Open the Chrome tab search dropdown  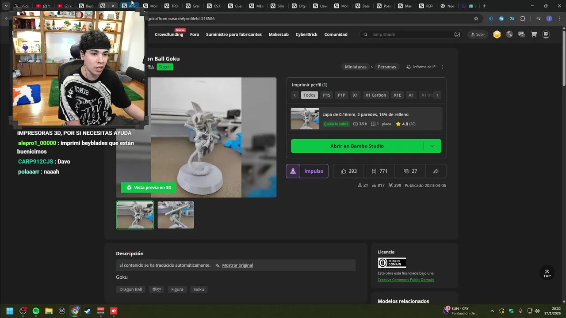pos(6,6)
